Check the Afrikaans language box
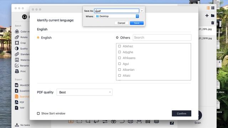The image size is (228, 128). [x=120, y=58]
